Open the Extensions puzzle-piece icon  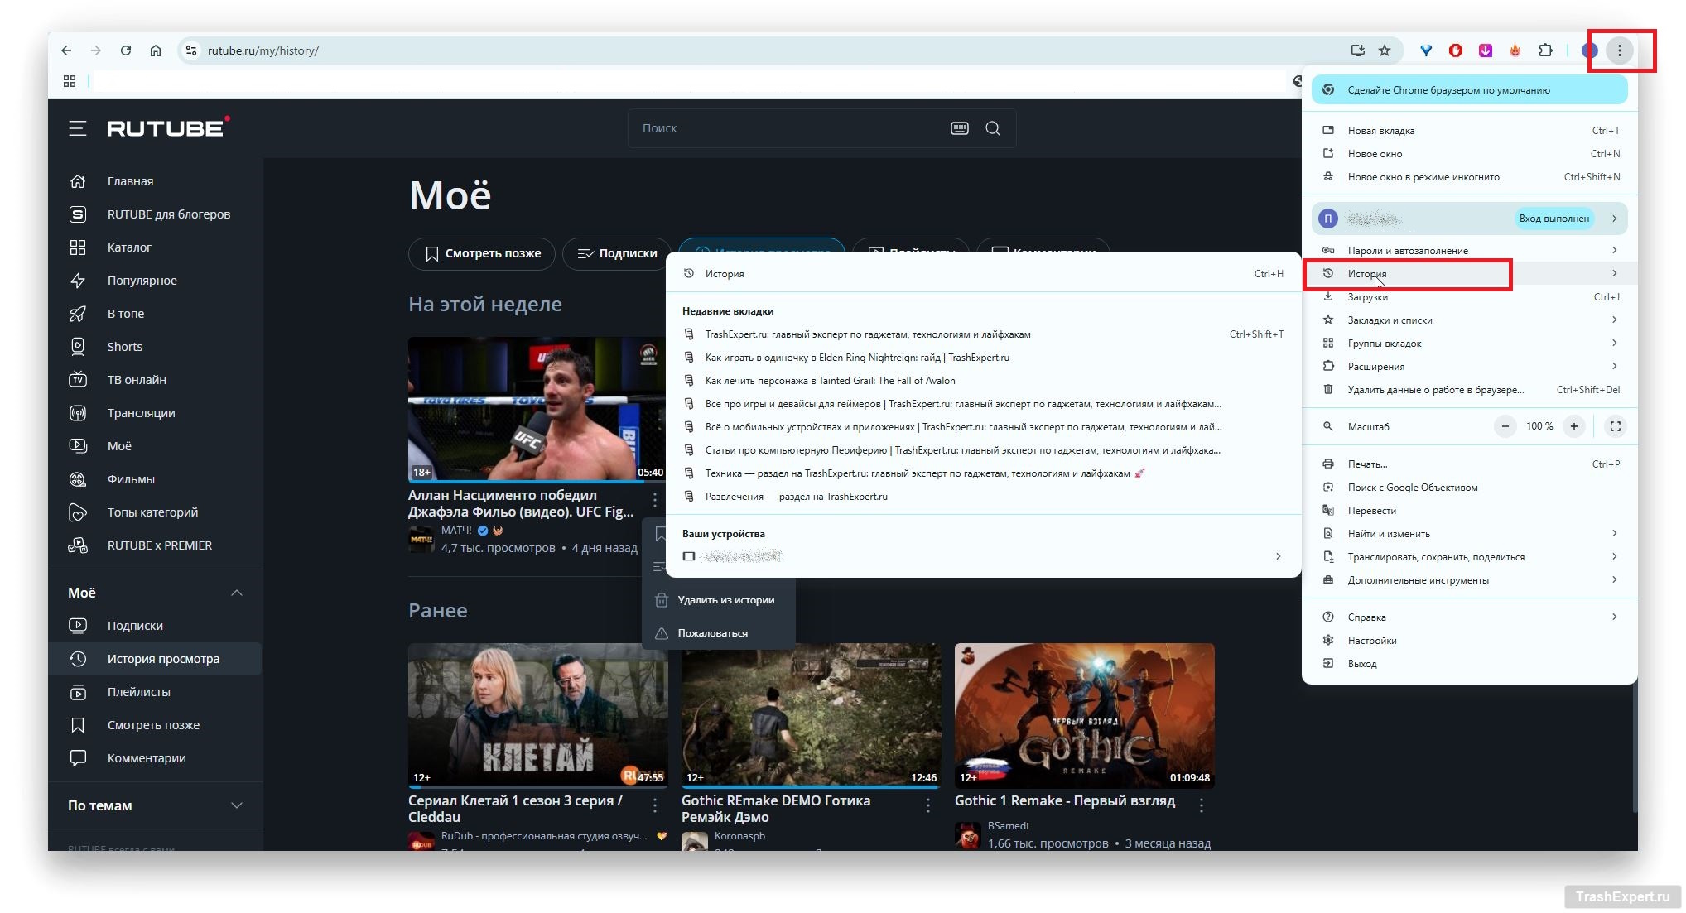coord(1545,50)
